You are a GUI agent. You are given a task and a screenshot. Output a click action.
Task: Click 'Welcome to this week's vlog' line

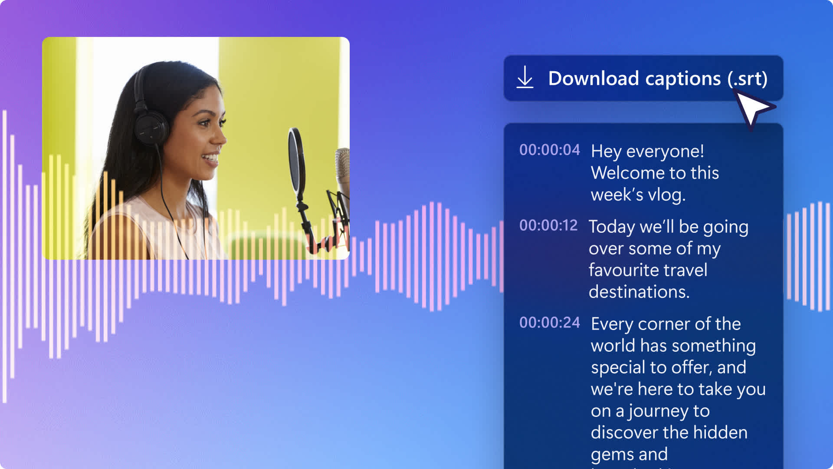tap(655, 184)
